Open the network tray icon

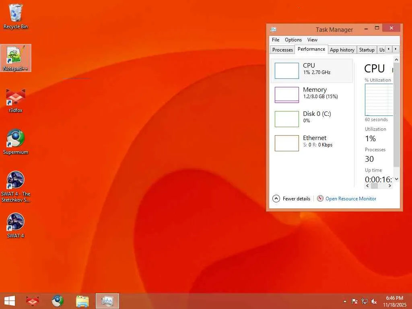[x=364, y=301]
